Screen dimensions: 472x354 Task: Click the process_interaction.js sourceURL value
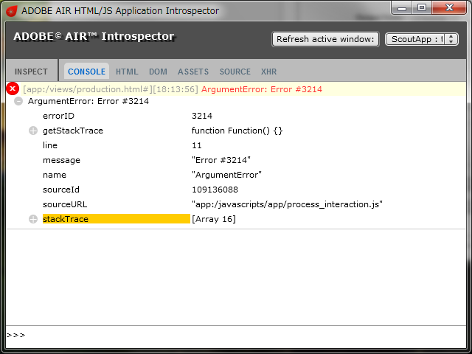tap(287, 204)
